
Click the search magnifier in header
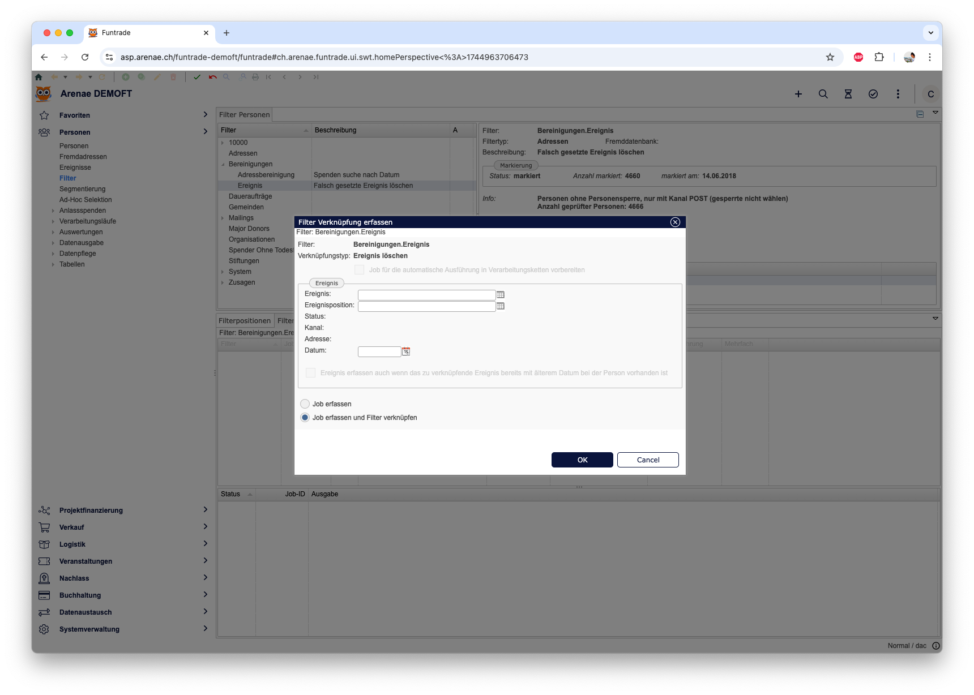point(823,94)
